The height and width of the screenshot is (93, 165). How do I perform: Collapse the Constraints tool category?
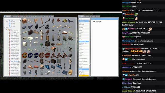coord(84,21)
